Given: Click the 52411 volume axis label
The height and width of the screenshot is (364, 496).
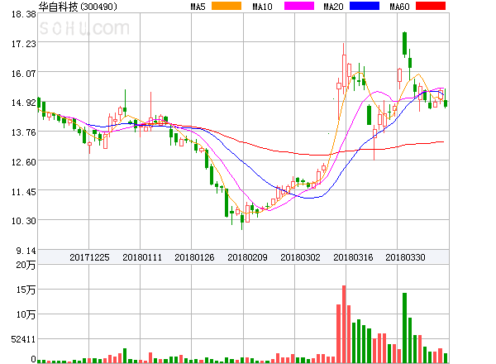Looking at the screenshot, I should tap(23, 339).
